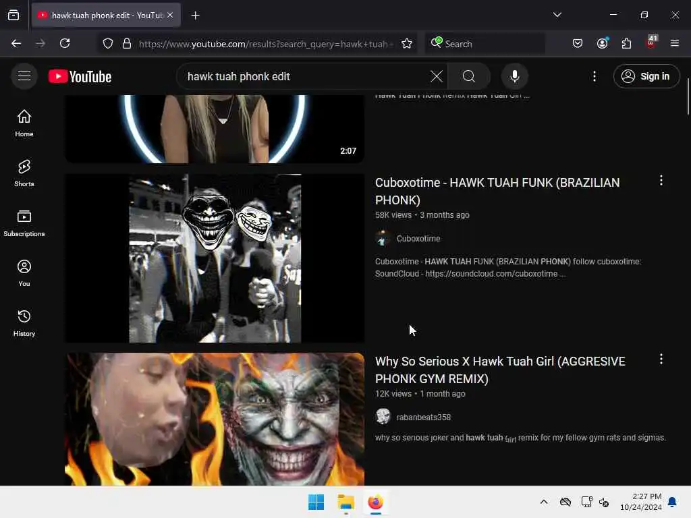Open rabanbeats358 channel name link

(424, 417)
